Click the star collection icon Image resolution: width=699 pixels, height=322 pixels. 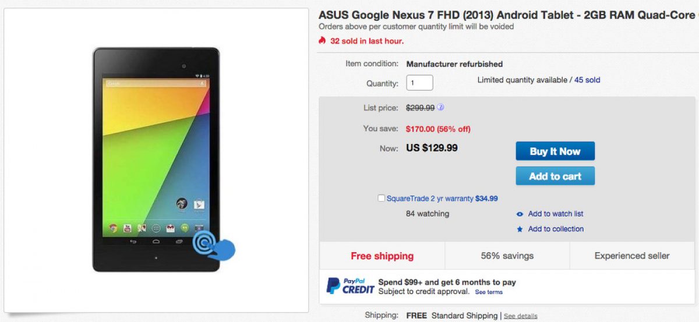[520, 229]
